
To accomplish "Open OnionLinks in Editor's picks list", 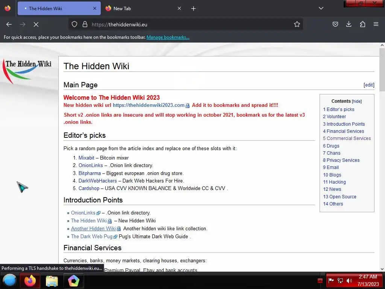I will pos(91,166).
